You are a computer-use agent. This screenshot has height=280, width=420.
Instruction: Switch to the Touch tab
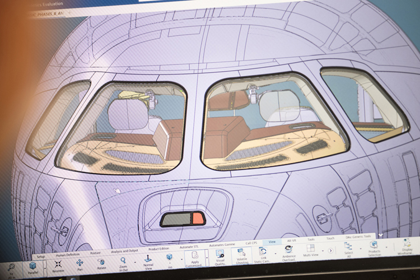[x=330, y=239]
